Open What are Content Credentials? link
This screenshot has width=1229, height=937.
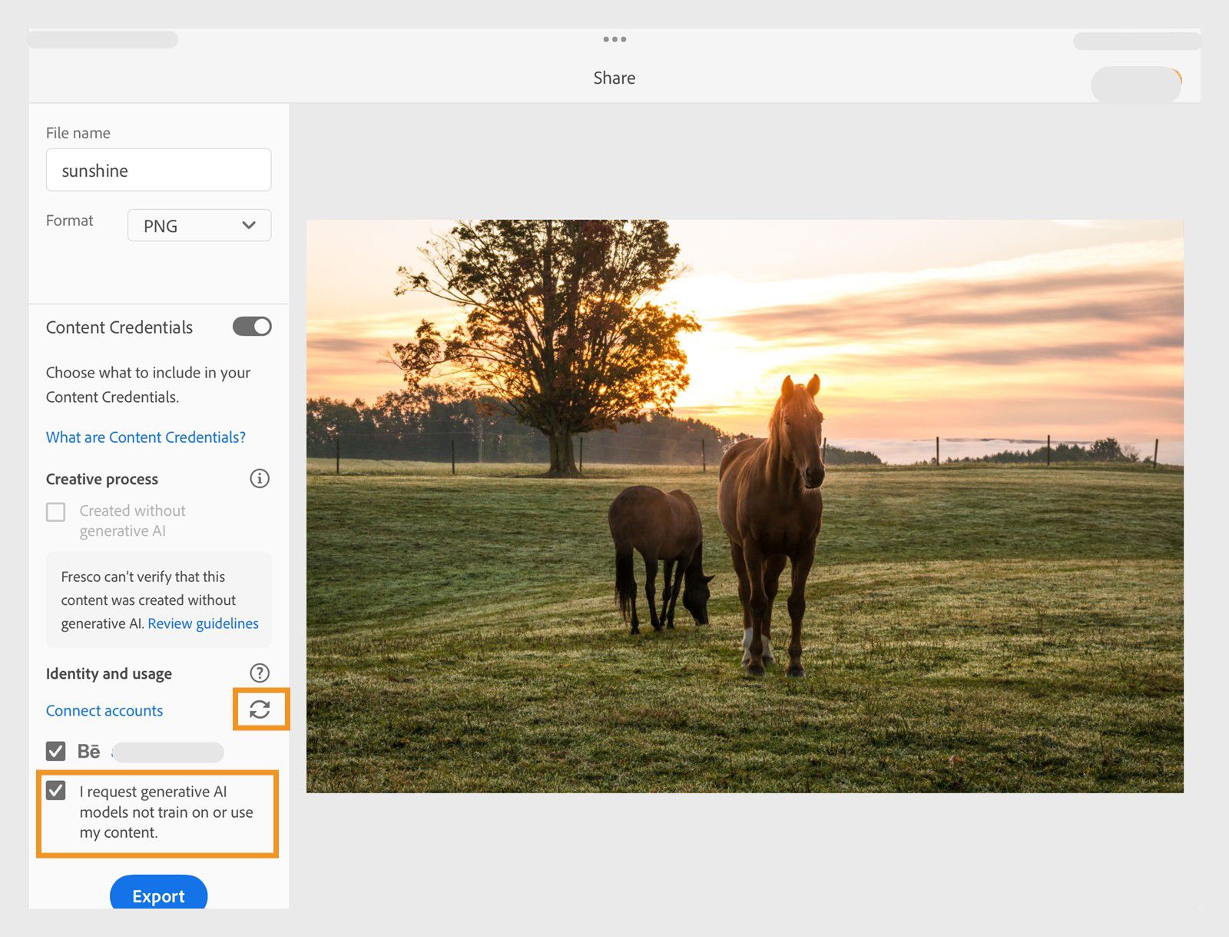[146, 437]
